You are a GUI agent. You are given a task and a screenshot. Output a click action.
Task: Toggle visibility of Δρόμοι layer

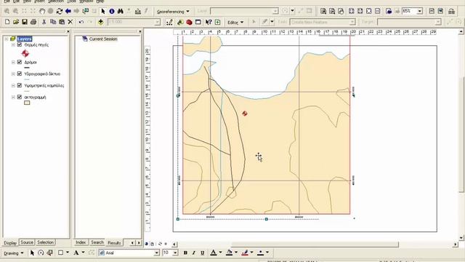[20, 62]
